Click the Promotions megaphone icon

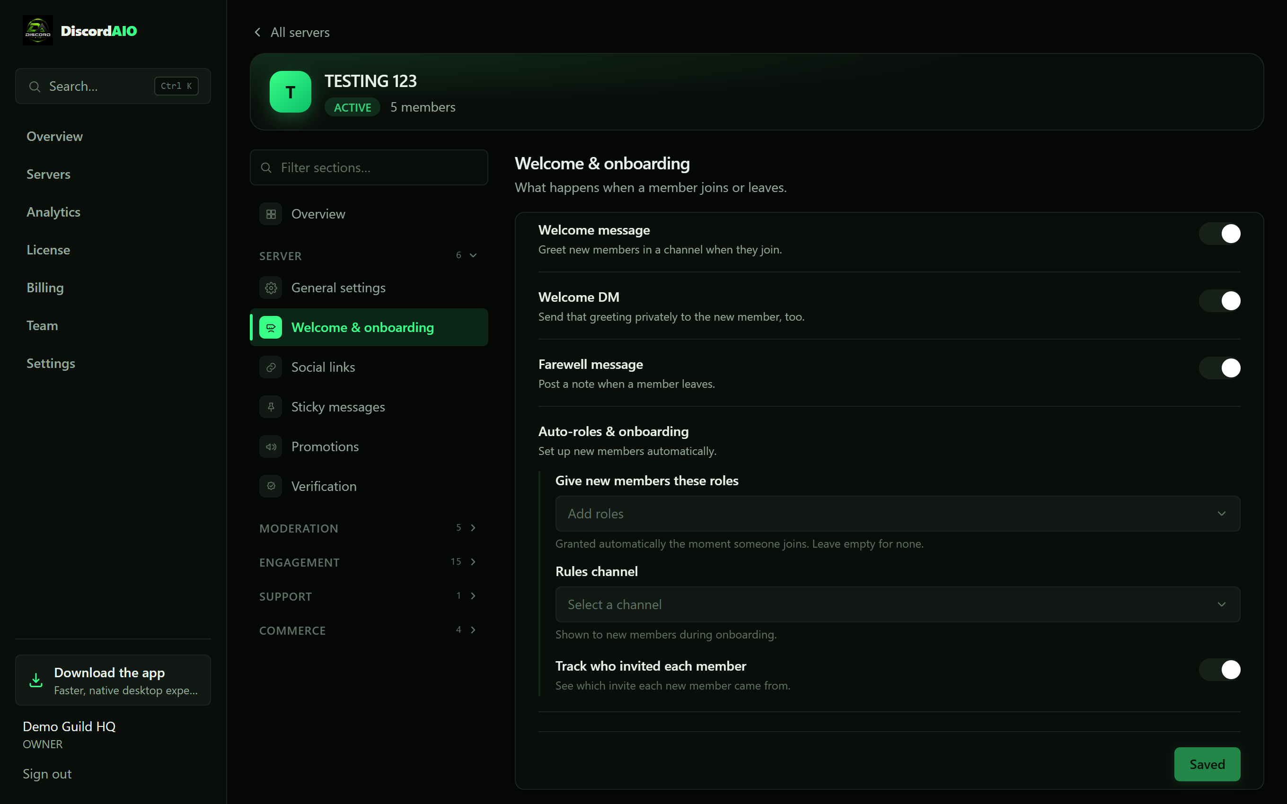(x=271, y=446)
